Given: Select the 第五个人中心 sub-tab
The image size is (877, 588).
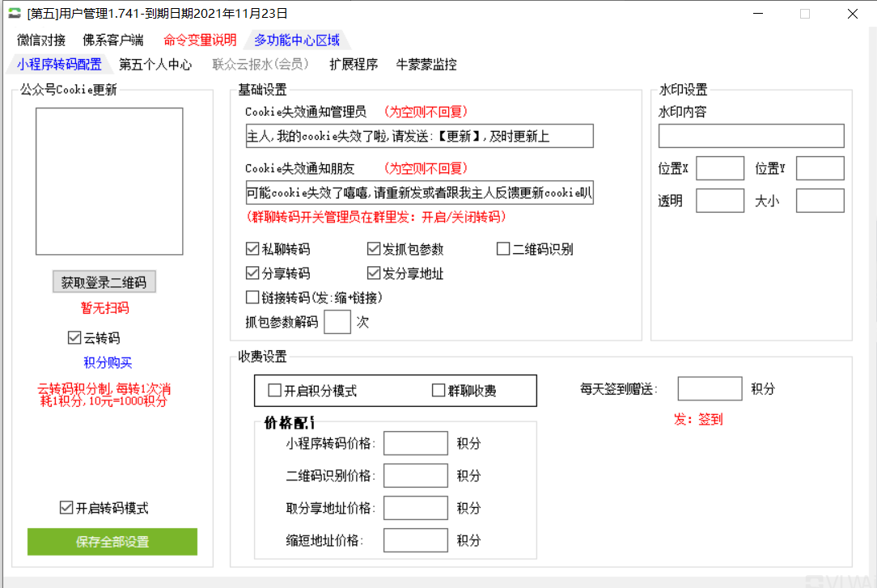Looking at the screenshot, I should point(155,65).
